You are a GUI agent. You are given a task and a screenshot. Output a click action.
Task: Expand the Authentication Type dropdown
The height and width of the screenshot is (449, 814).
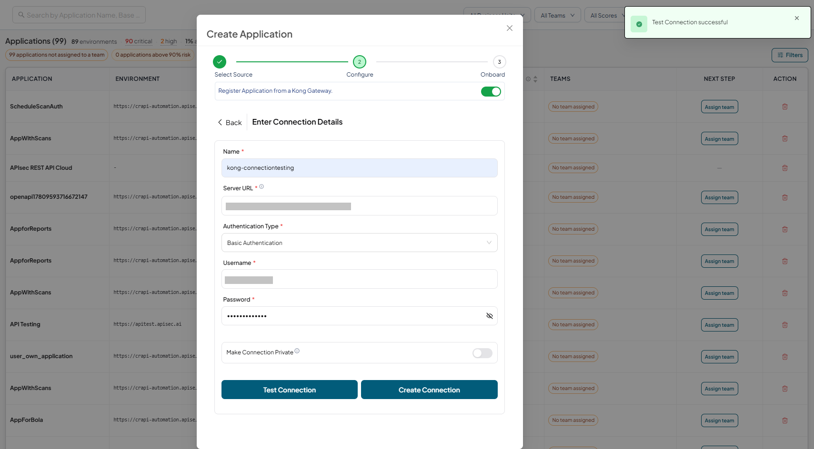click(360, 243)
